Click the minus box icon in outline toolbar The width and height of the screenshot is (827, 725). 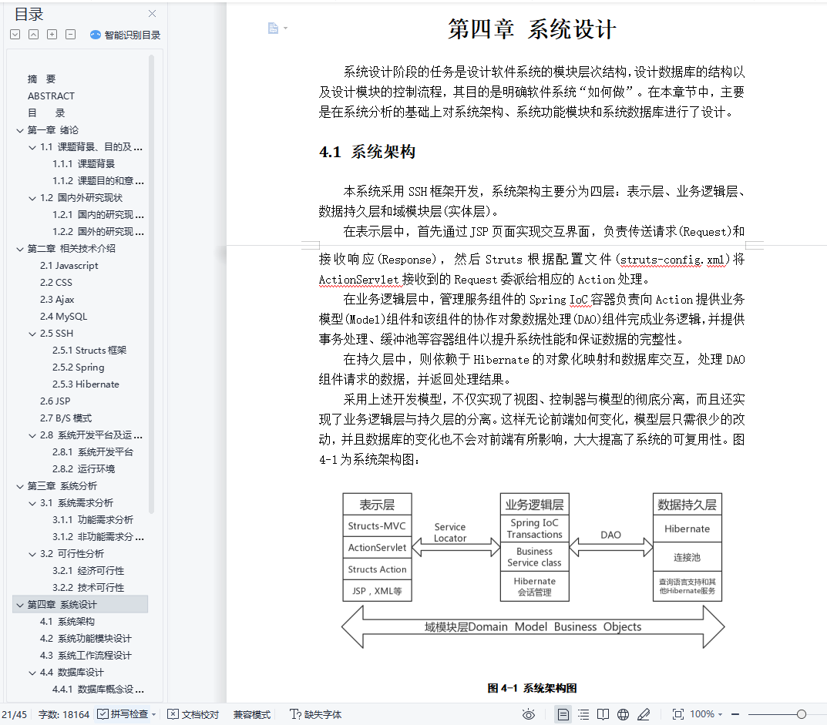[70, 35]
